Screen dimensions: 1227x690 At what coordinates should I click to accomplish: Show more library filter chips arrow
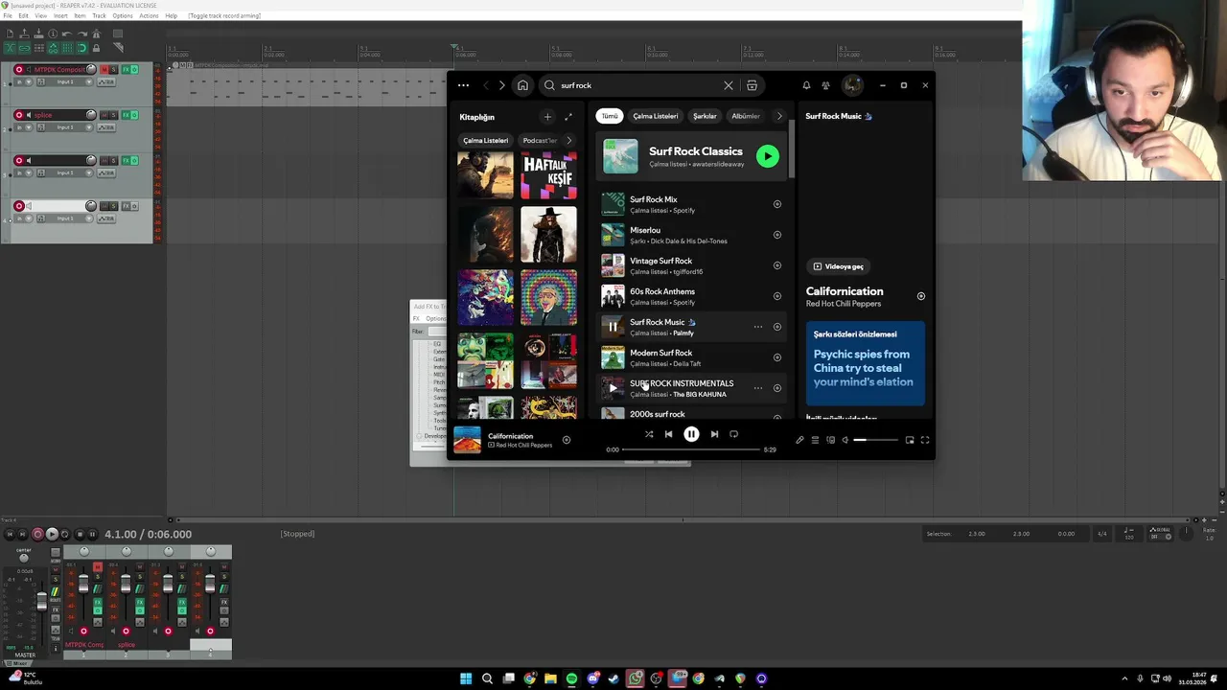click(568, 141)
